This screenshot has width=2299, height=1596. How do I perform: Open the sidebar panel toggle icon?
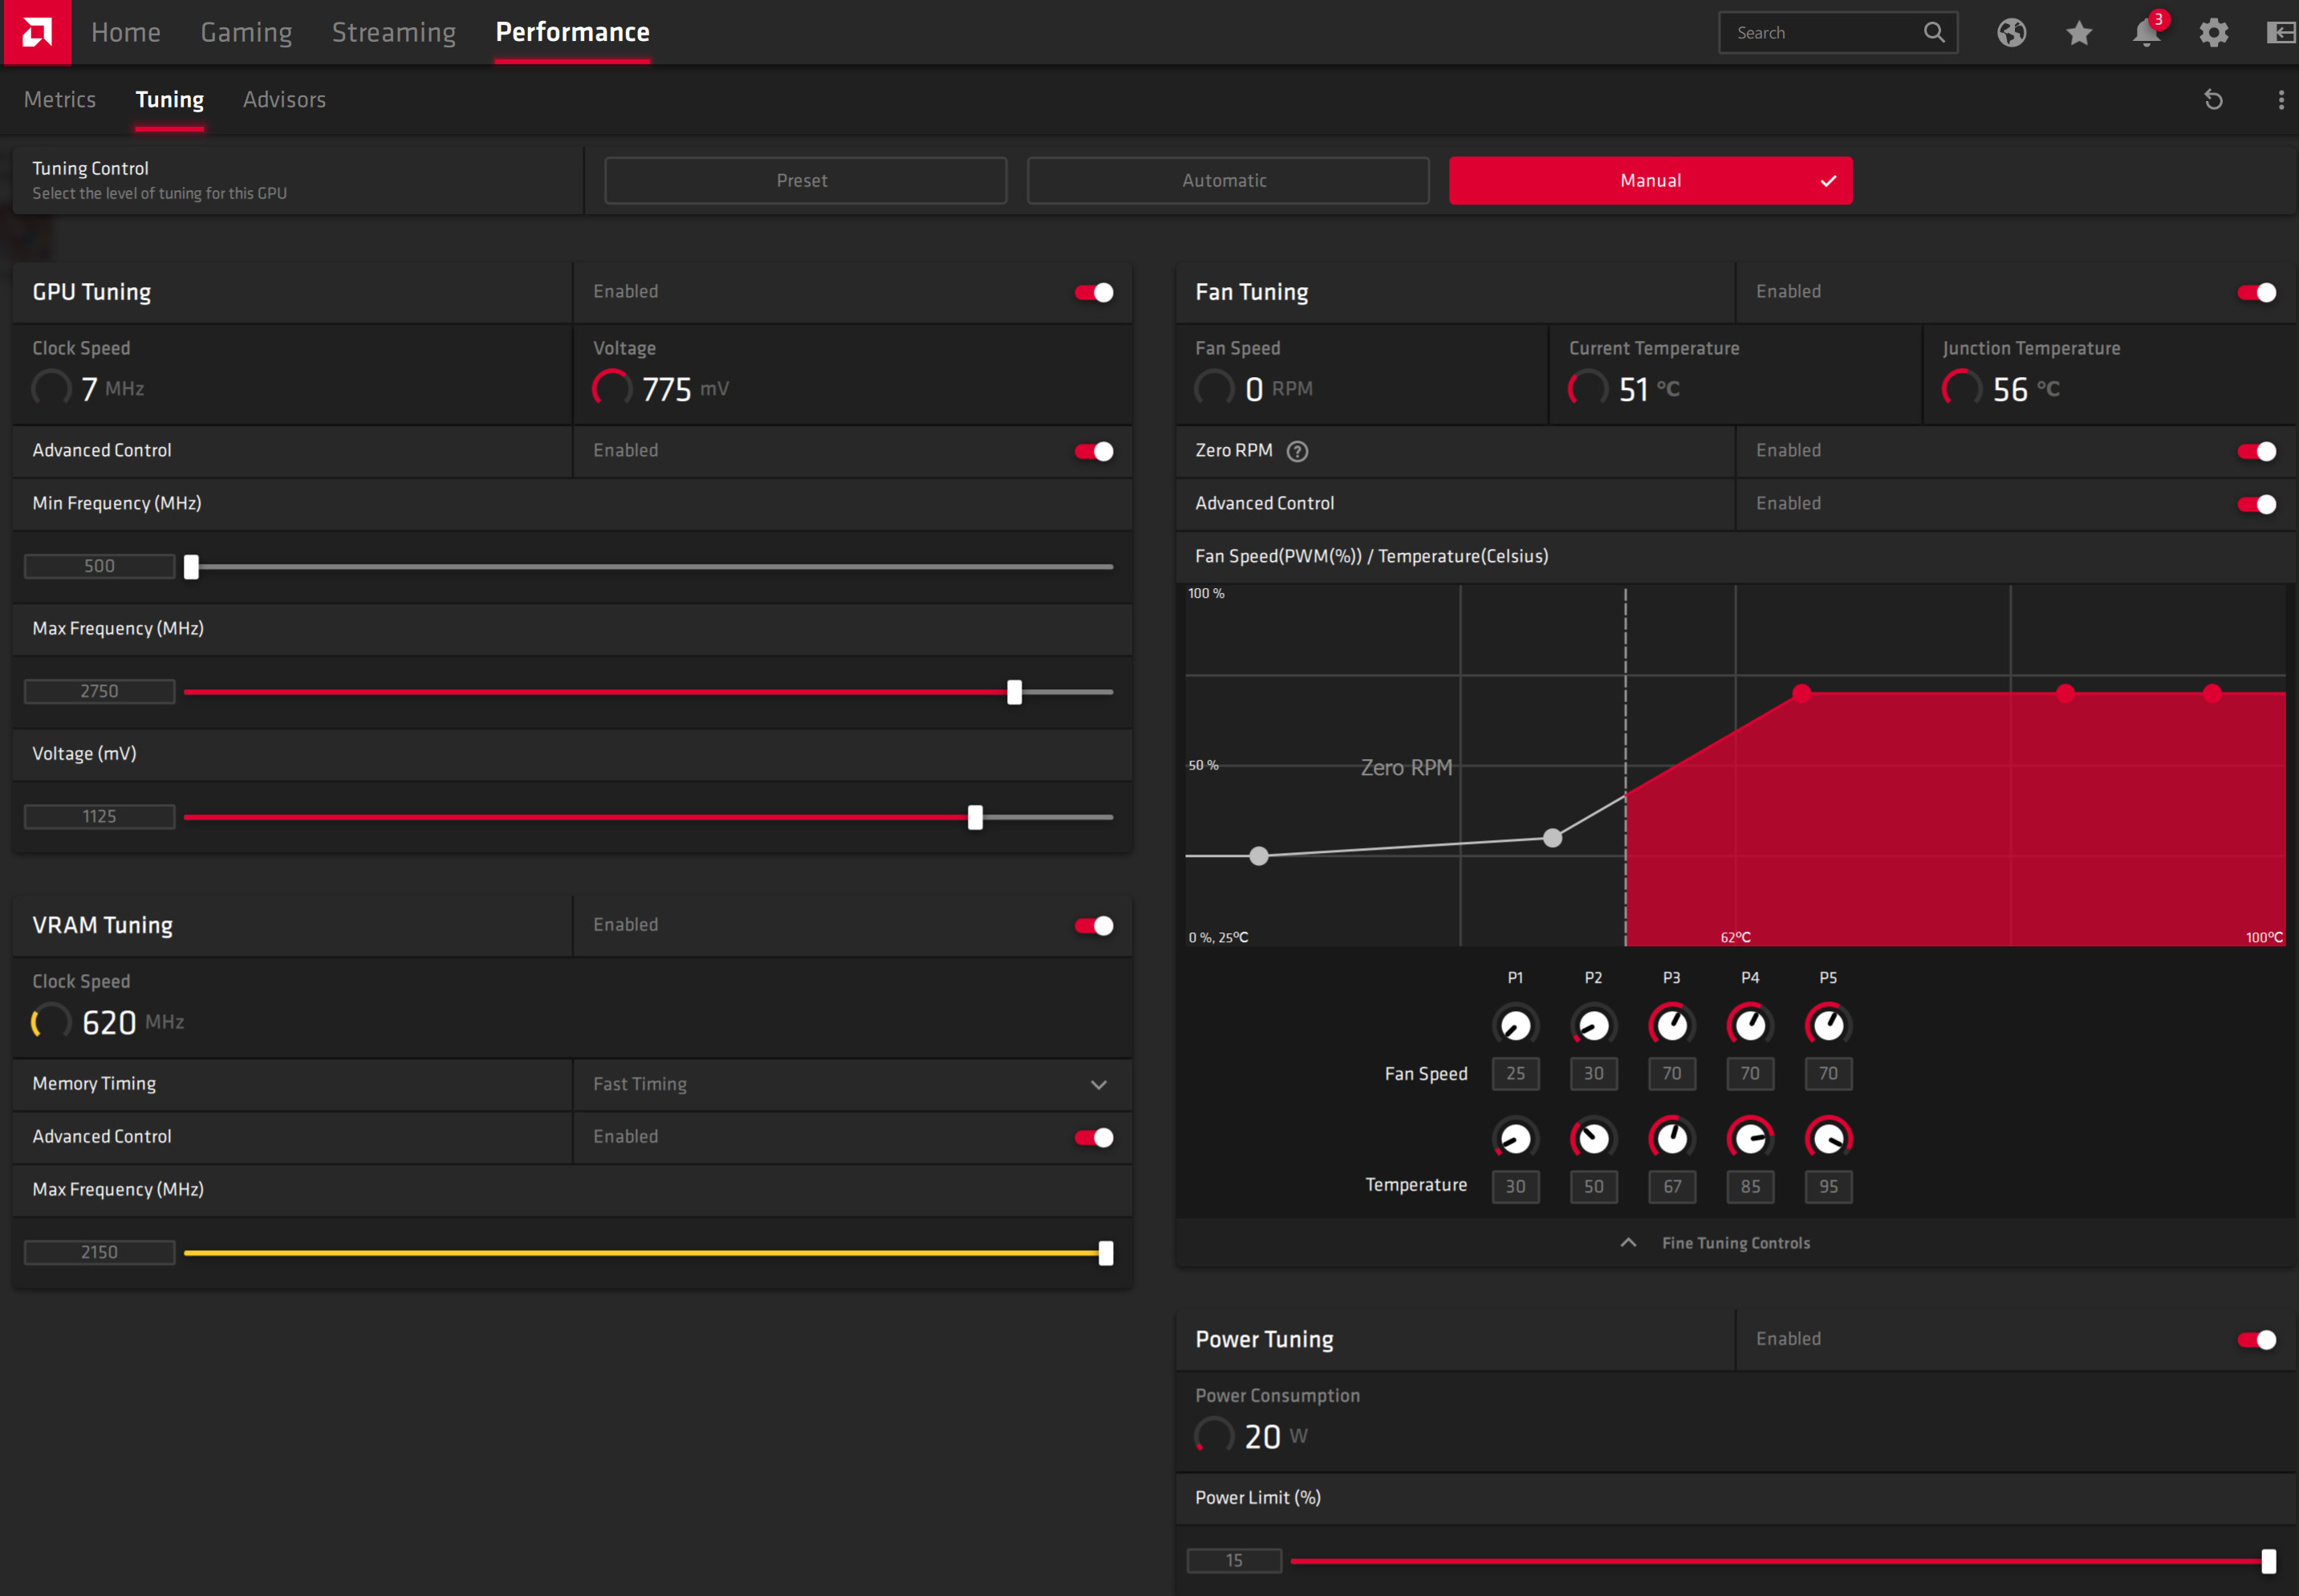2280,33
